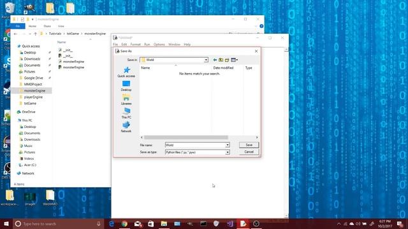Viewport: 408px width, 229px height.
Task: Close the Save As dialog
Action: pos(256,51)
